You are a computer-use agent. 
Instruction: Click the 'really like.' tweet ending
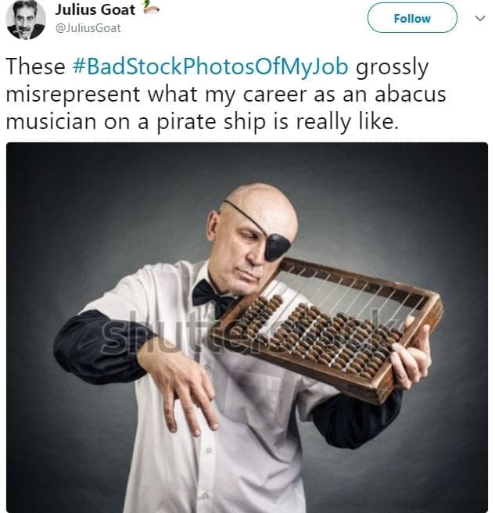tap(347, 122)
